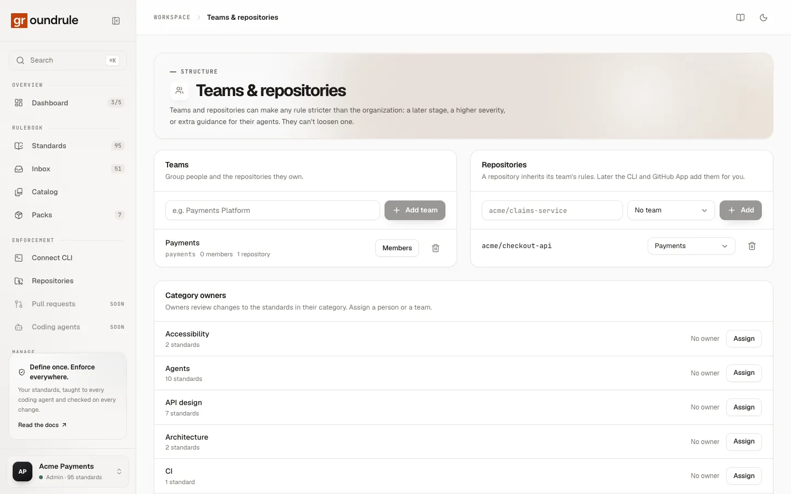This screenshot has width=791, height=494.
Task: Assign an owner to Accessibility
Action: [x=744, y=339]
